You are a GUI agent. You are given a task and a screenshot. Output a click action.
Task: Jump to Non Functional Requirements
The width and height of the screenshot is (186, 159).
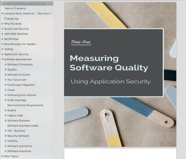[25, 105]
